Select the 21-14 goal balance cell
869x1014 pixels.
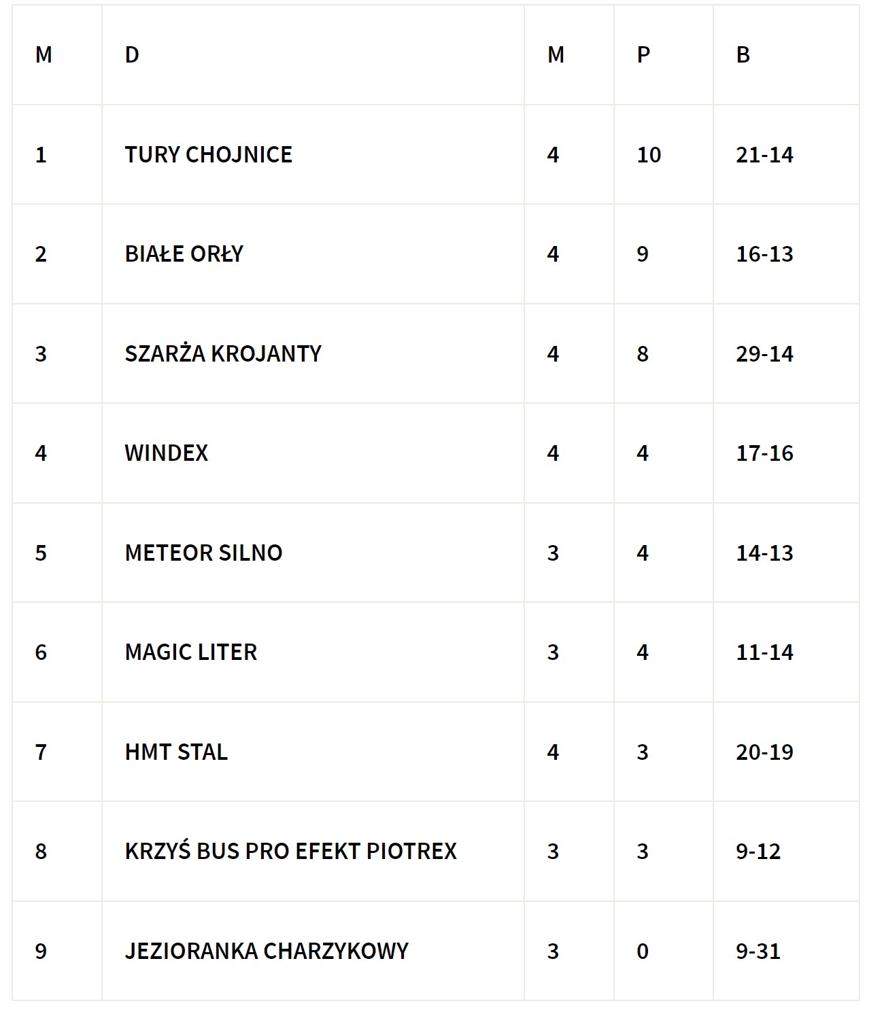pyautogui.click(x=764, y=155)
